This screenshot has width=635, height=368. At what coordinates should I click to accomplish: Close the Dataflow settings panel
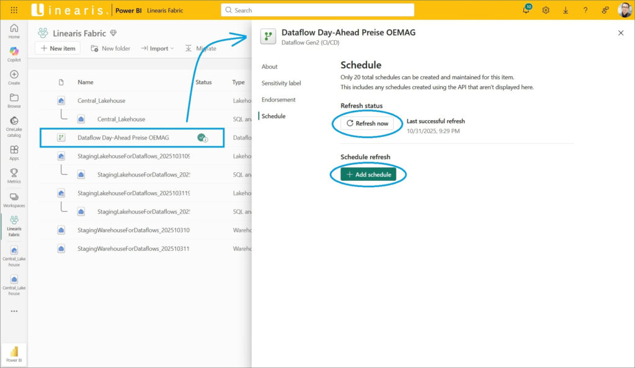click(621, 33)
